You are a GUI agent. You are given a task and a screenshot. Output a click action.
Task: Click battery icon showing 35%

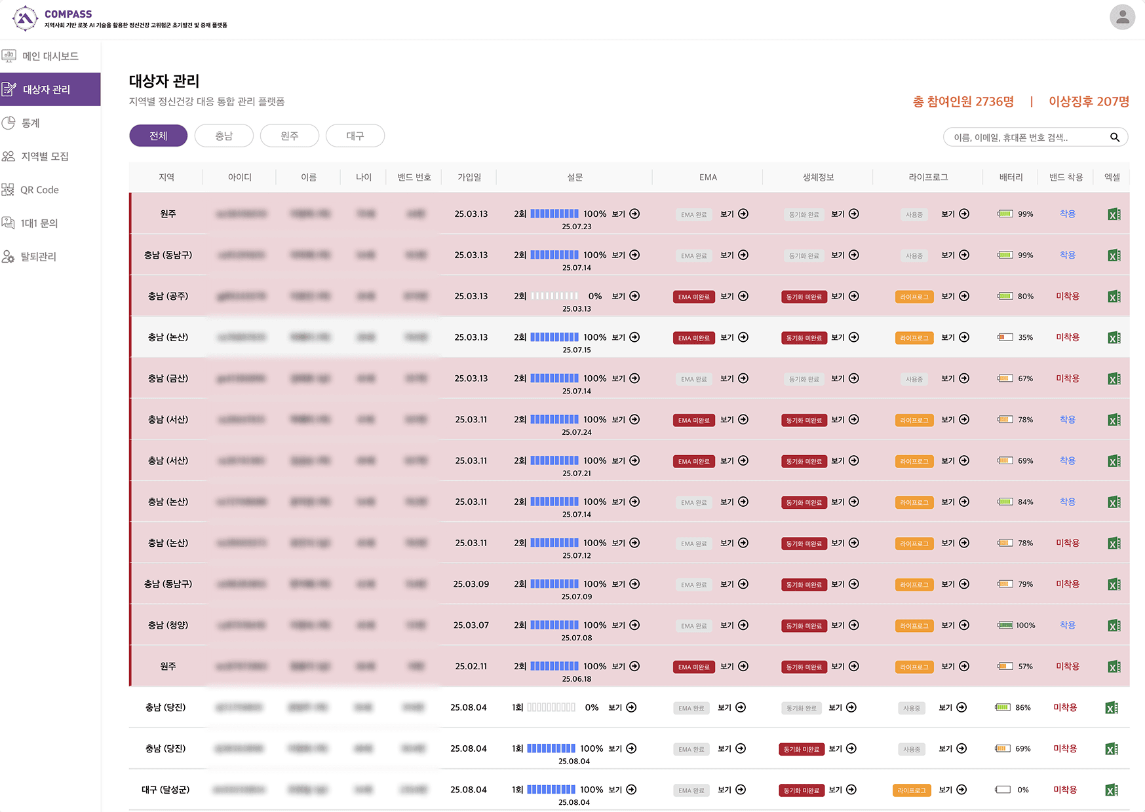[x=1005, y=337]
